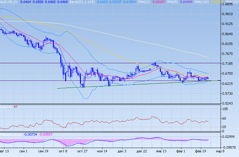Select the 0.5730 price axis label
Viewport: 239px width, 157px height.
(229, 93)
